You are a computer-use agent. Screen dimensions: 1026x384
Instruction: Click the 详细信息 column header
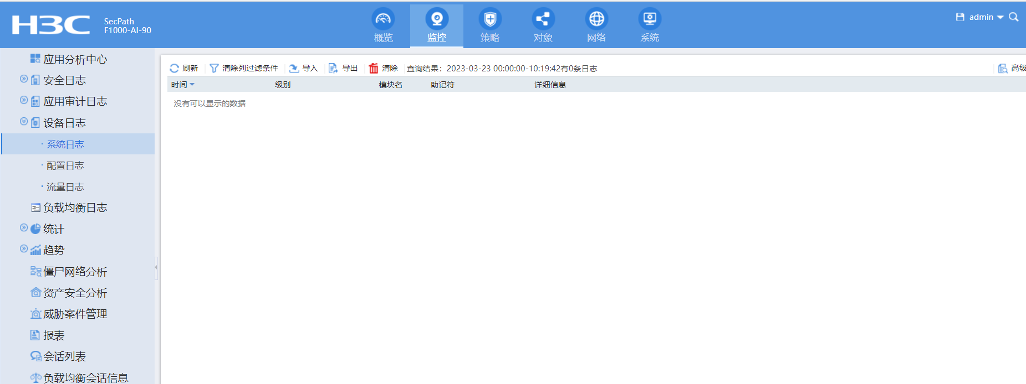(550, 85)
